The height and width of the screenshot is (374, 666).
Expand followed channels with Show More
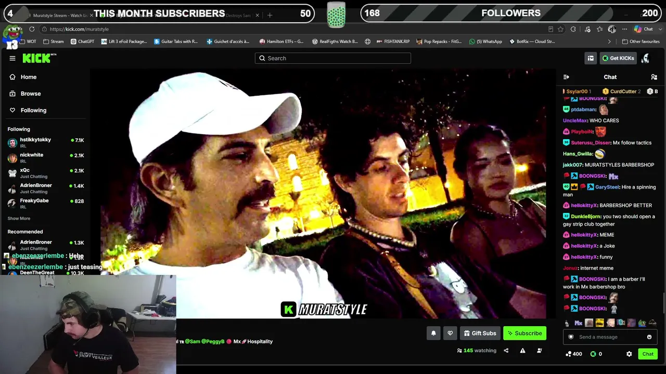click(x=19, y=218)
